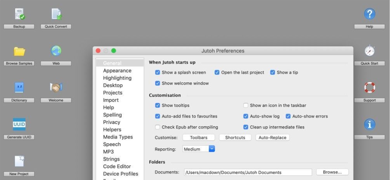Enable Check Epub after compiling
Image resolution: width=390 pixels, height=180 pixels.
(x=157, y=127)
